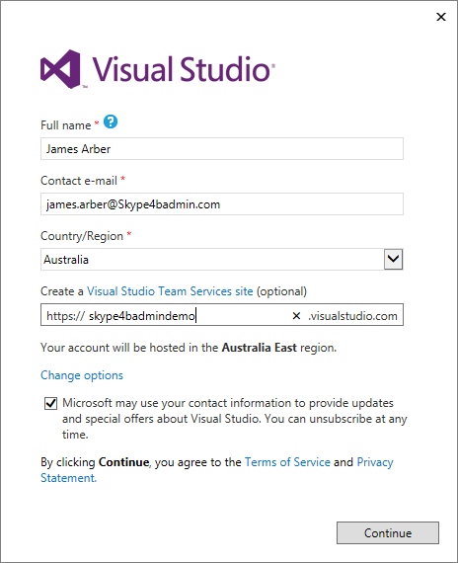Viewport: 458px width, 563px height.
Task: Open the Terms of Service link
Action: (287, 462)
